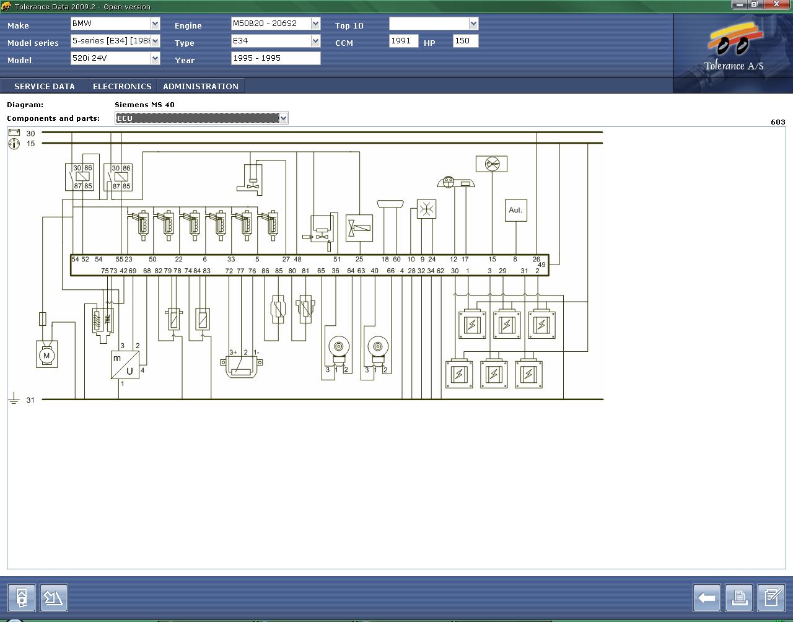Click the second relay symbol near terminal 55
The image size is (793, 622).
pos(118,177)
